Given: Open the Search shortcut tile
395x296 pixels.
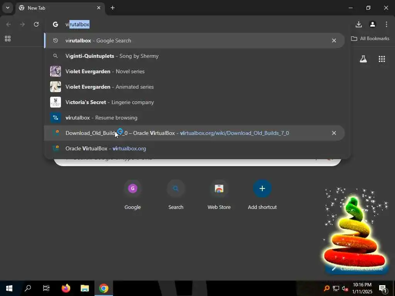Looking at the screenshot, I should coord(176,195).
